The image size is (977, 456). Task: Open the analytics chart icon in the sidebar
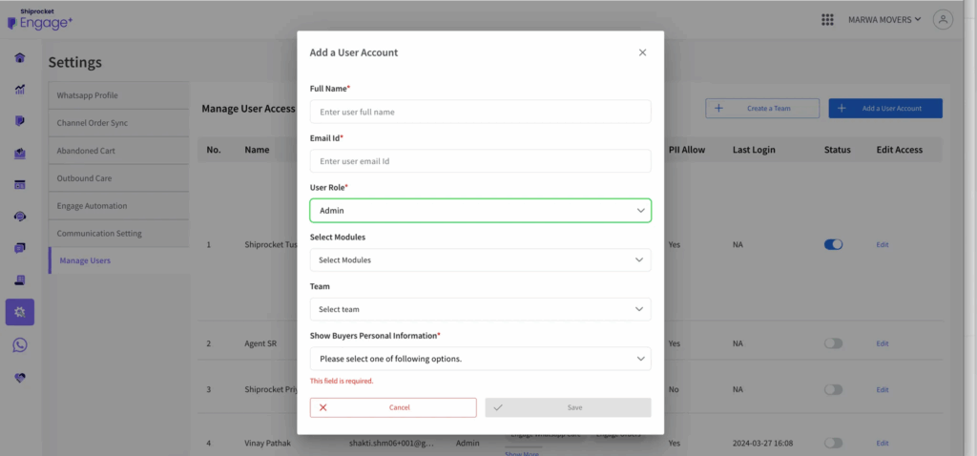tap(20, 90)
